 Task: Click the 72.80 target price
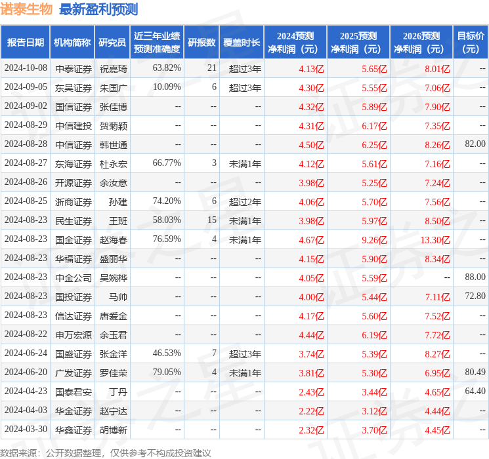click(475, 296)
